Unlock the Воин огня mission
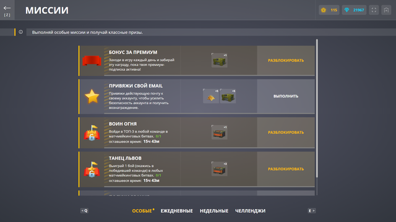This screenshot has height=222, width=396. 286,133
